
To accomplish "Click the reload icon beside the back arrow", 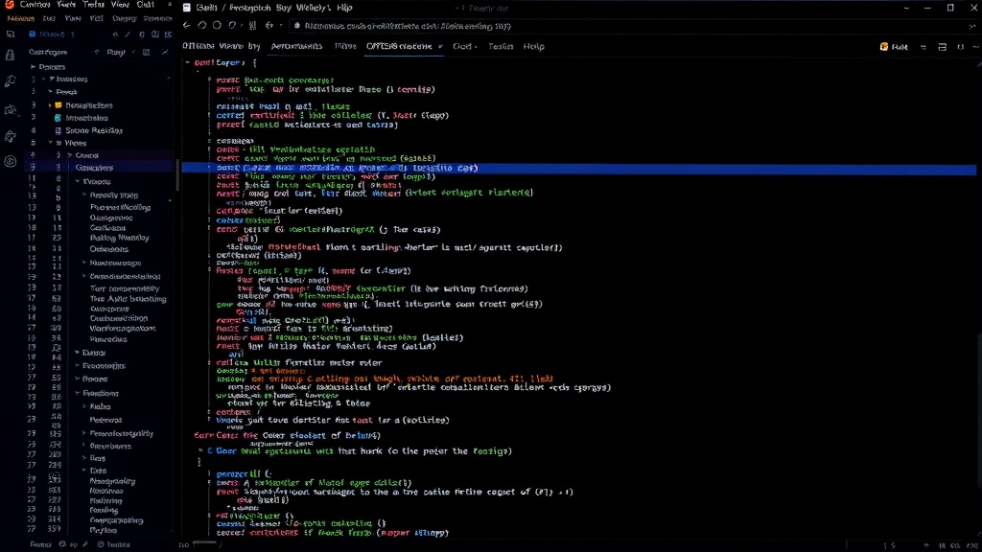I will point(201,26).
